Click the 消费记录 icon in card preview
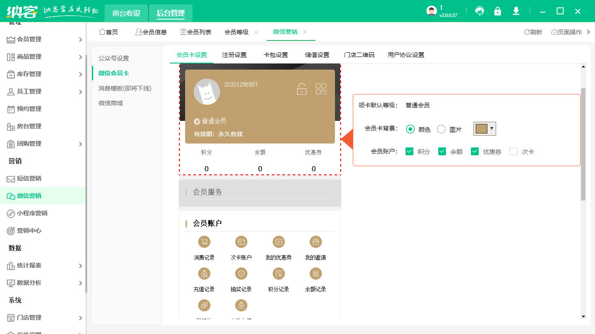Viewport: 595px width, 334px height. (204, 242)
